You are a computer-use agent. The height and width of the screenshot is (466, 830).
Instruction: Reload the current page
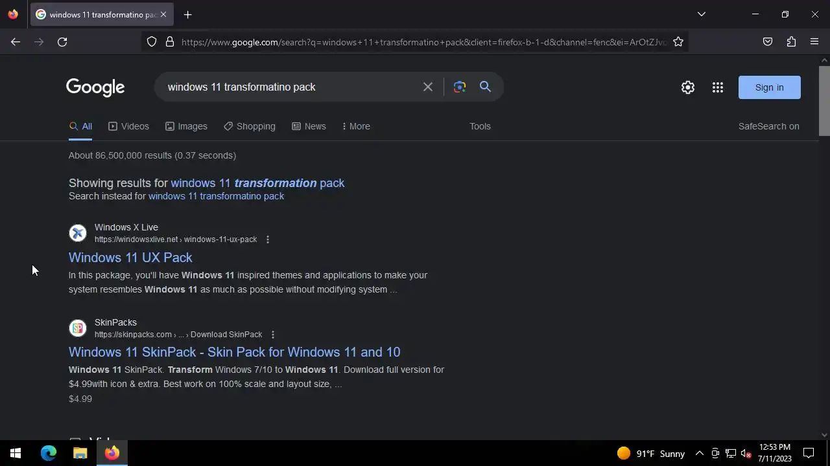[62, 42]
